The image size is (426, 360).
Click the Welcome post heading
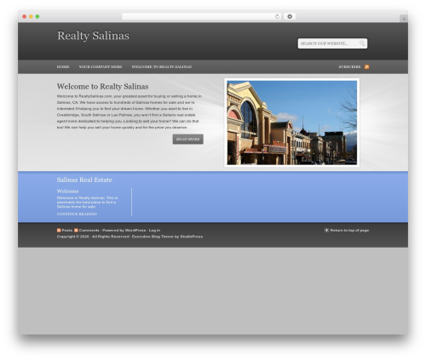[67, 191]
